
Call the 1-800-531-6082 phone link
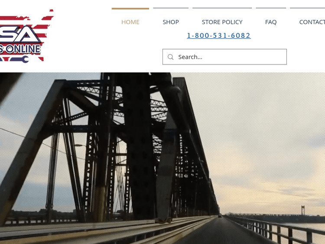click(x=219, y=36)
